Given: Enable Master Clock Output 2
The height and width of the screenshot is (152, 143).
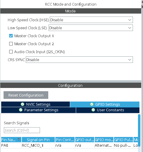Looking at the screenshot, I should click(11, 44).
